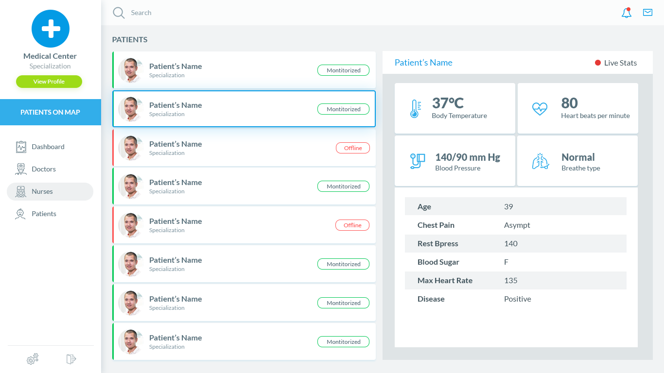Click the red Live Stats dot
Viewport: 664px width, 373px height.
click(x=598, y=63)
